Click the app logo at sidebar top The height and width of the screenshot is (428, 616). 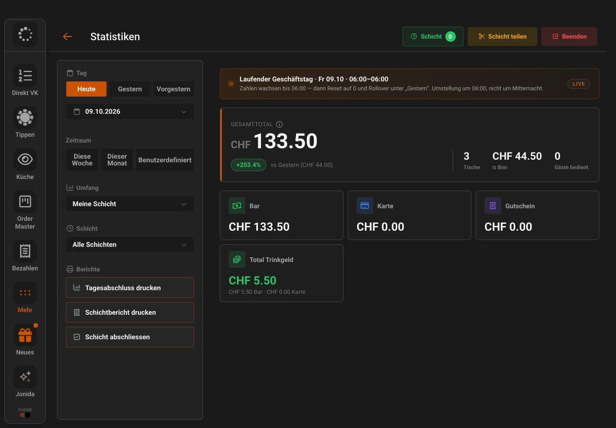25,34
